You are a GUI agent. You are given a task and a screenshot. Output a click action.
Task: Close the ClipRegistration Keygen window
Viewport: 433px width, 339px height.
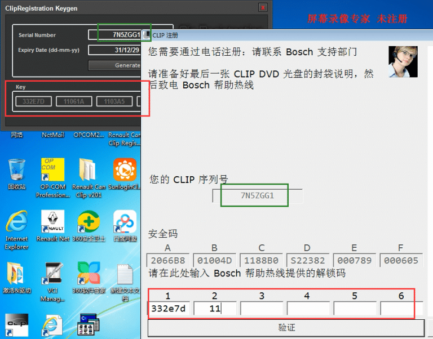(263, 8)
